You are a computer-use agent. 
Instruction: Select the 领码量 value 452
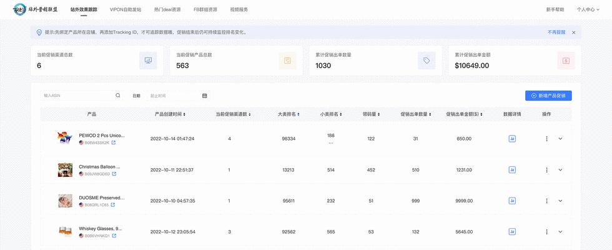[x=371, y=170]
